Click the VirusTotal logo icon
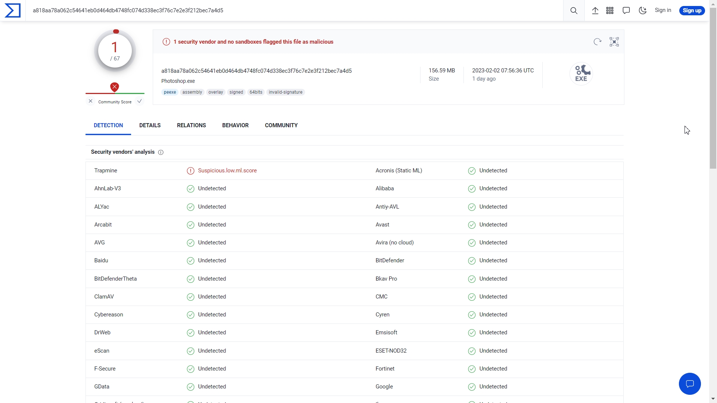This screenshot has height=403, width=717. (13, 10)
